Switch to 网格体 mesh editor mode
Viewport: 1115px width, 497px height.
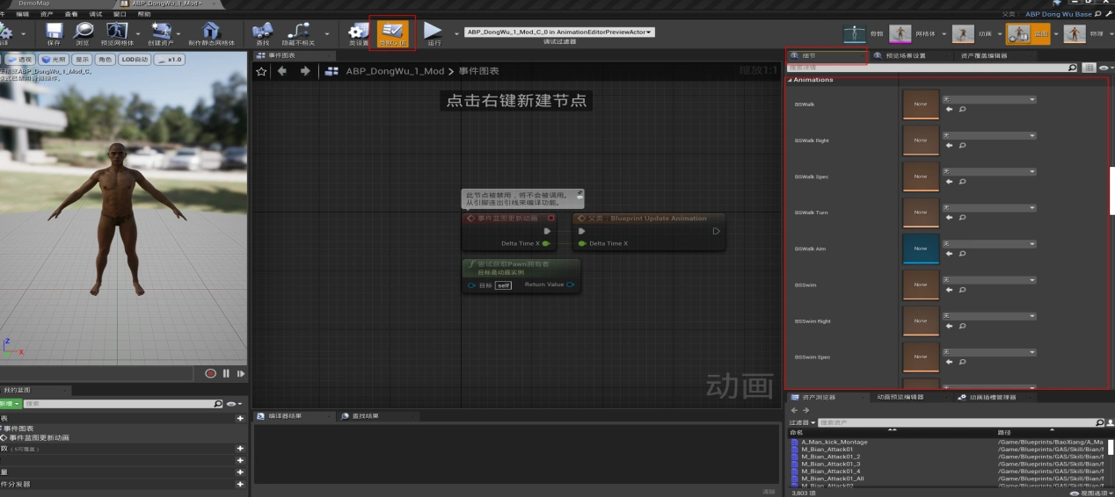900,33
